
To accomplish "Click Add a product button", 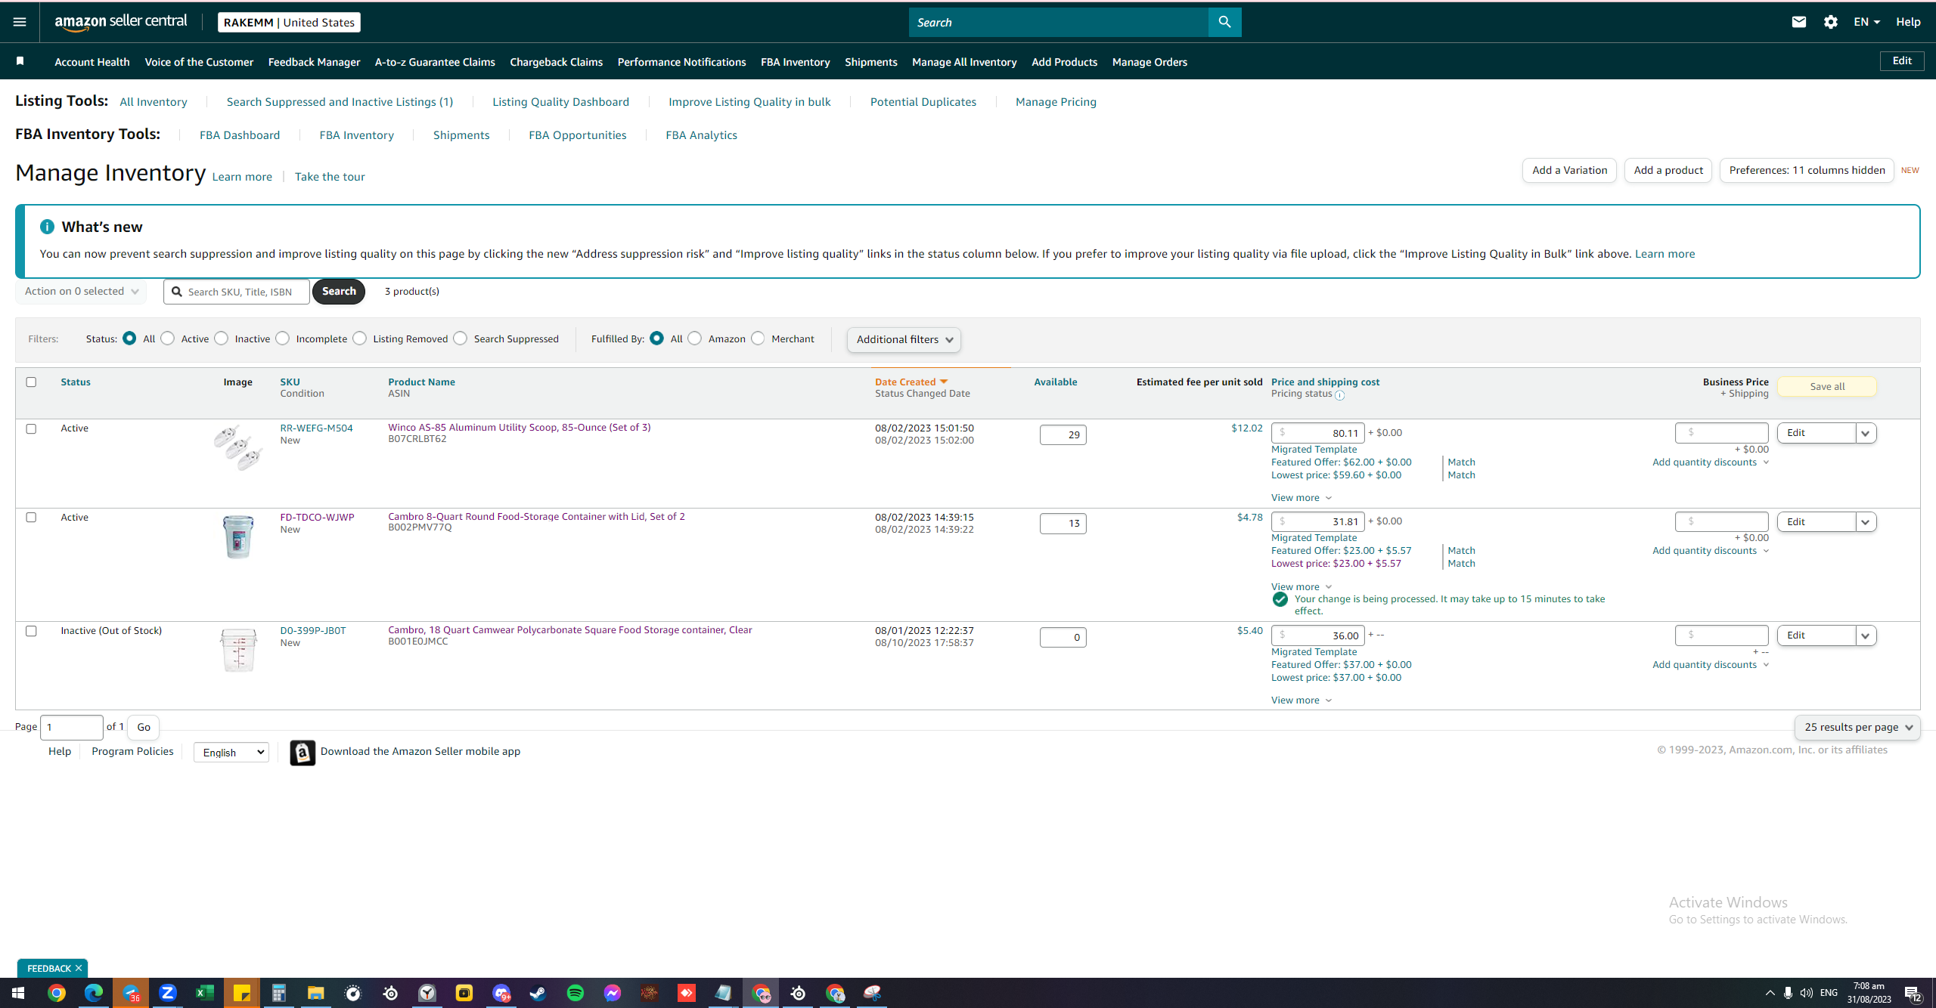I will click(1668, 171).
